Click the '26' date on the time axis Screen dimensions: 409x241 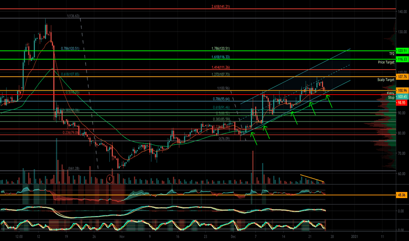click(x=94, y=237)
